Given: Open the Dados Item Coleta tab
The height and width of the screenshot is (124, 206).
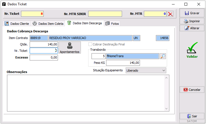Looking at the screenshot, I should [48, 24].
